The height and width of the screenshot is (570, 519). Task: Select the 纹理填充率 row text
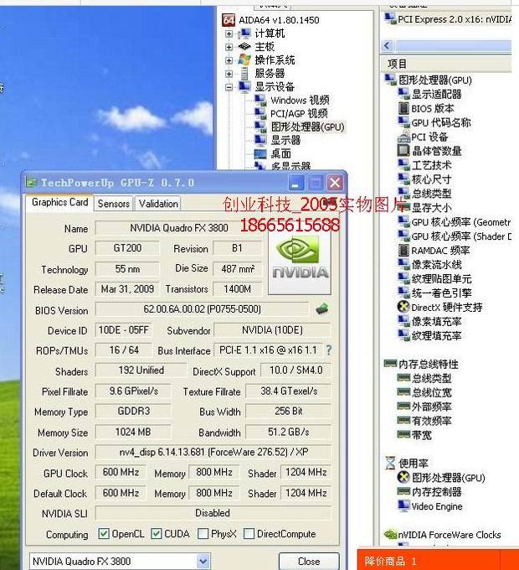[x=437, y=335]
